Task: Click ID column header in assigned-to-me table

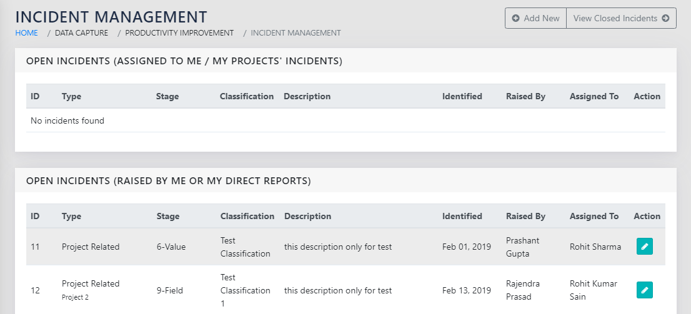Action: click(x=35, y=96)
